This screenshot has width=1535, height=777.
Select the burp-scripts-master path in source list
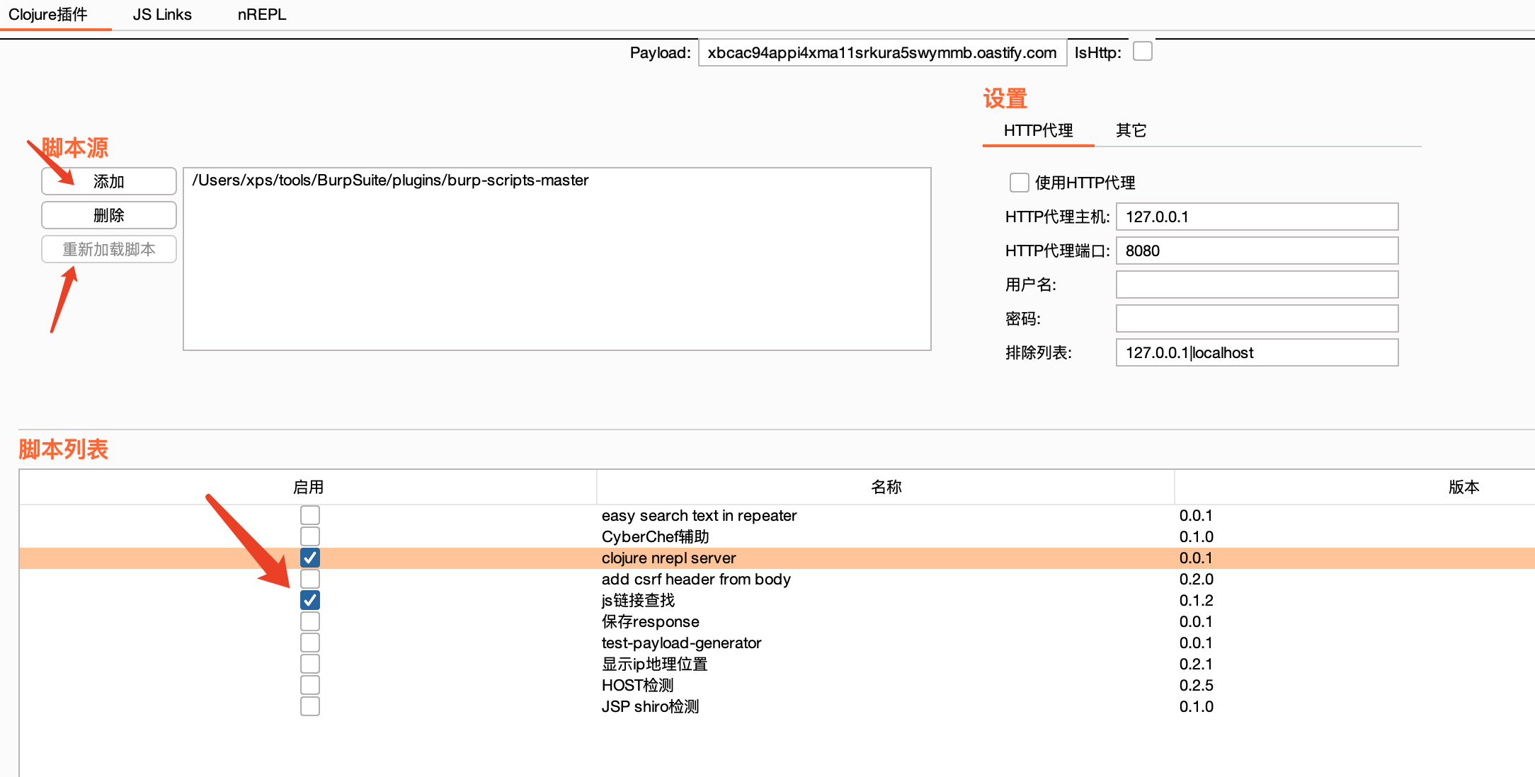[x=390, y=180]
